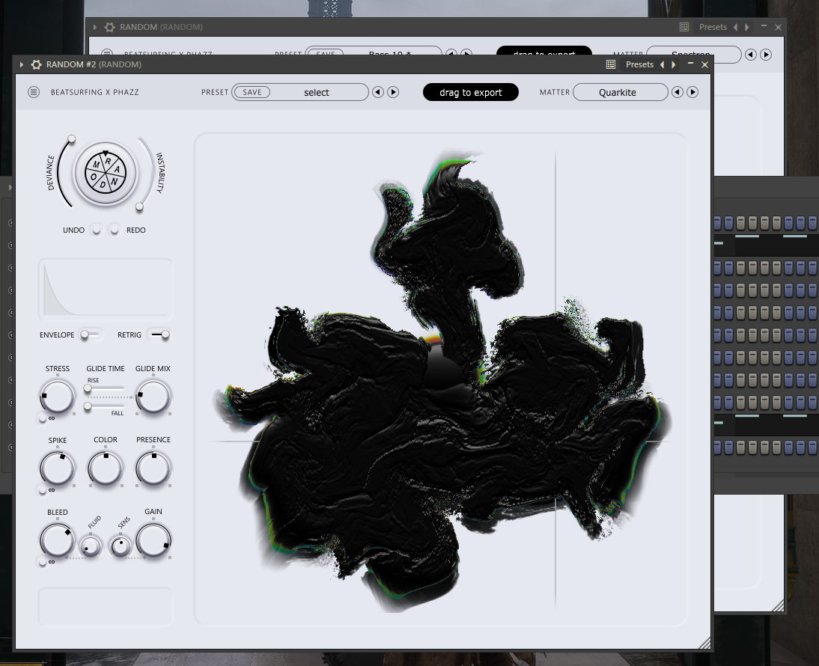
Task: Click preset grid icon in background RANDOM window
Action: (684, 27)
